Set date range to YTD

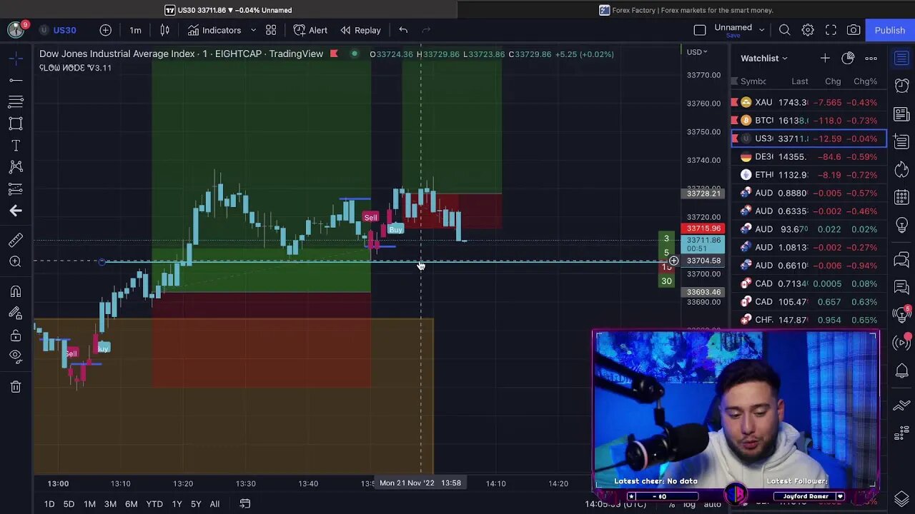154,504
